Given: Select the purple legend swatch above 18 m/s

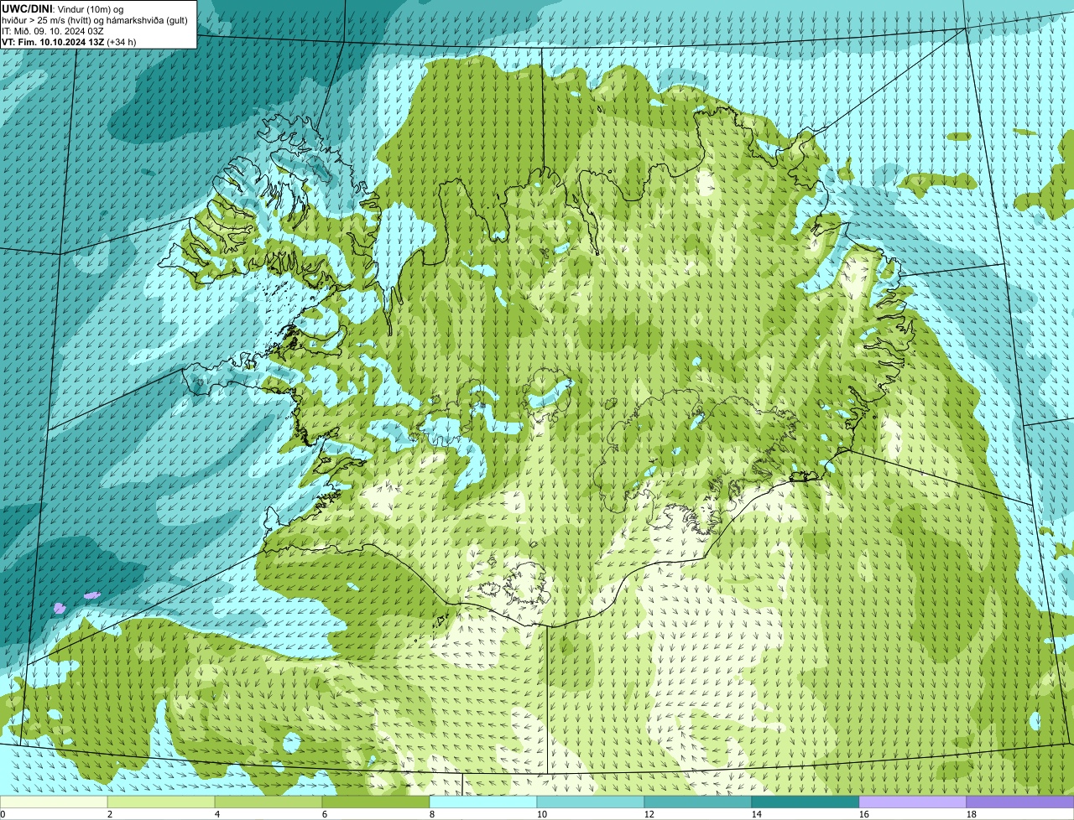Looking at the screenshot, I should pyautogui.click(x=1020, y=802).
